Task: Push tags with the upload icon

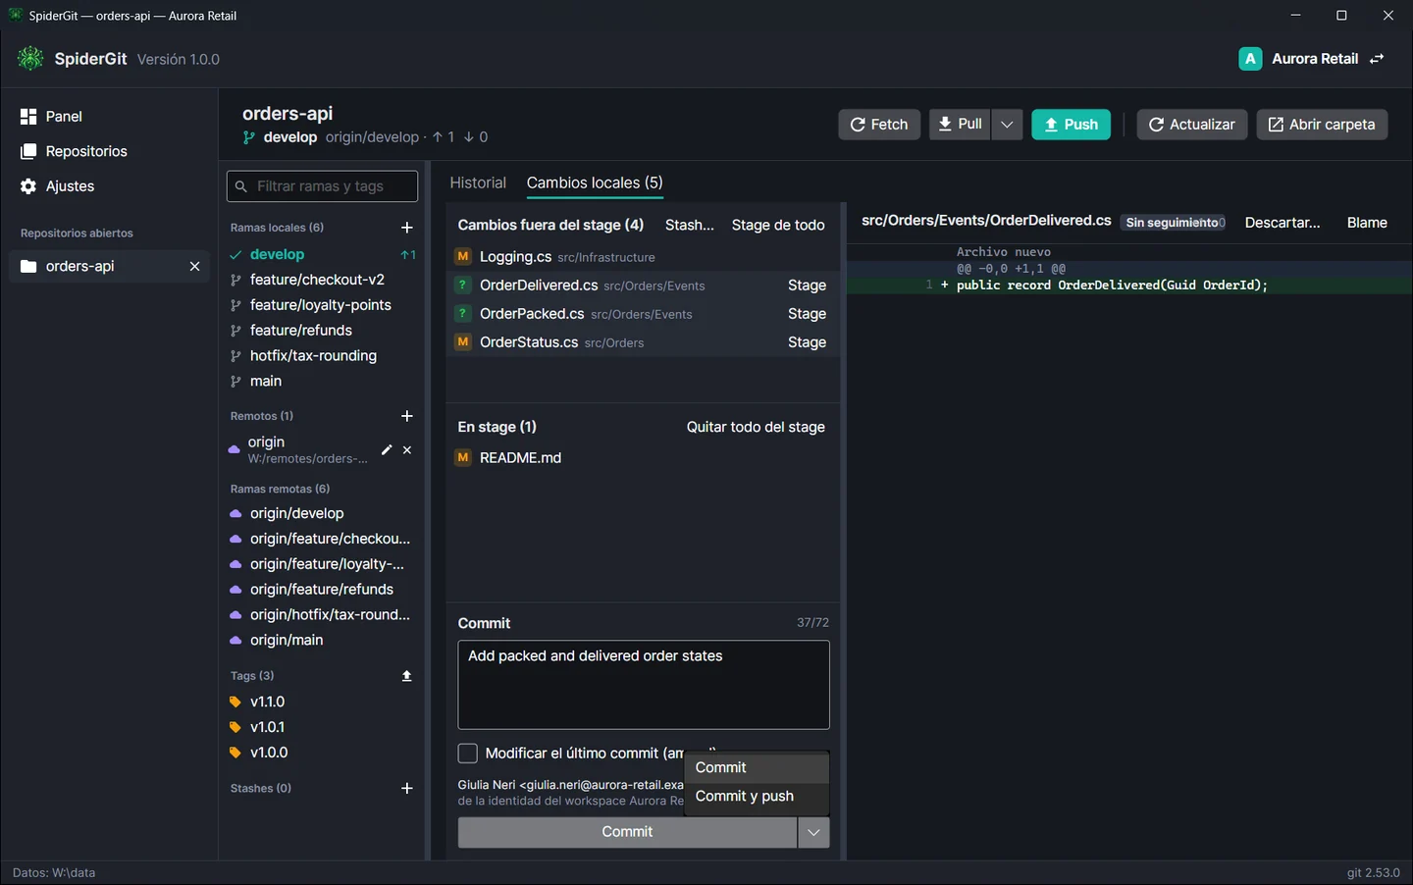Action: point(407,676)
